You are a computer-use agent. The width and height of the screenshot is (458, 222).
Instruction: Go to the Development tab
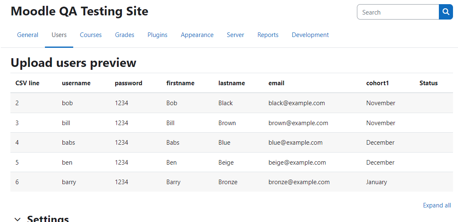(x=310, y=35)
